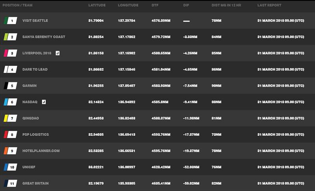315x191 pixels.
Task: Select Qingdao's yellow position 7 flag
Action: tap(11, 118)
